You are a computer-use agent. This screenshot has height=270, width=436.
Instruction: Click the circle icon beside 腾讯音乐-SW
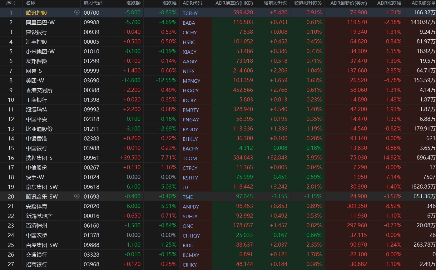point(77,196)
